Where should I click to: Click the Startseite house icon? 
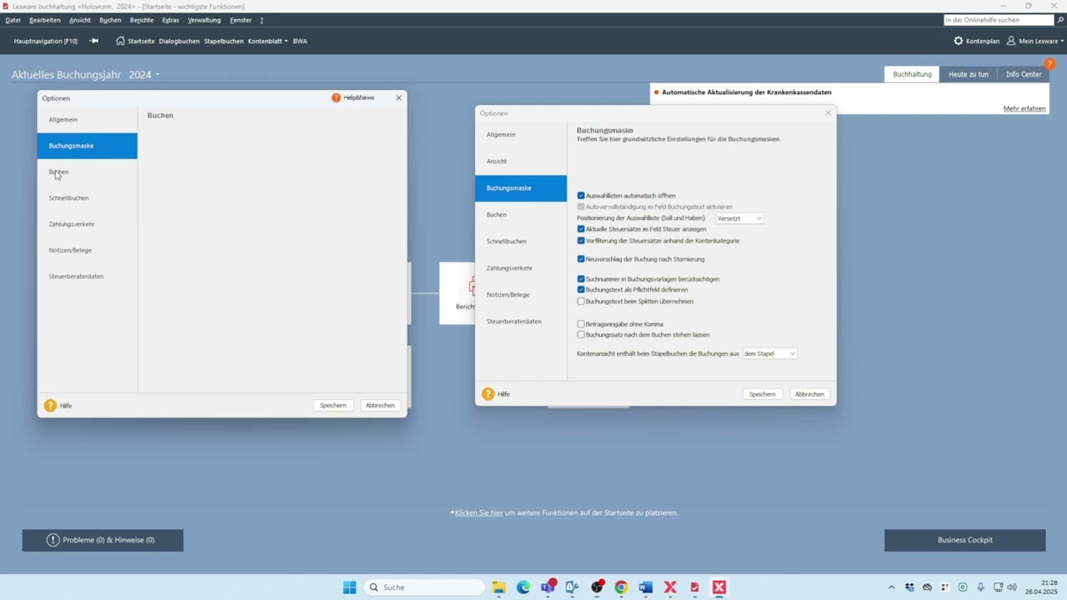pos(120,41)
